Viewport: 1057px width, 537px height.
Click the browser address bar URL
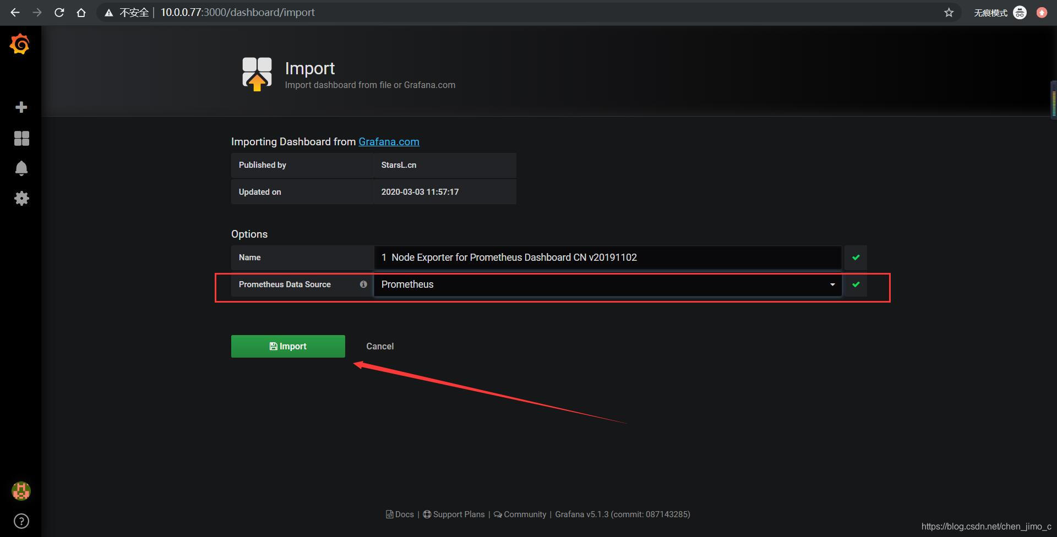point(237,12)
